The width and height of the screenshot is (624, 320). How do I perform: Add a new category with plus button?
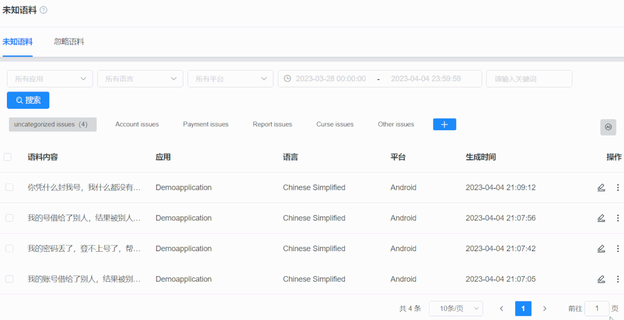click(x=444, y=124)
